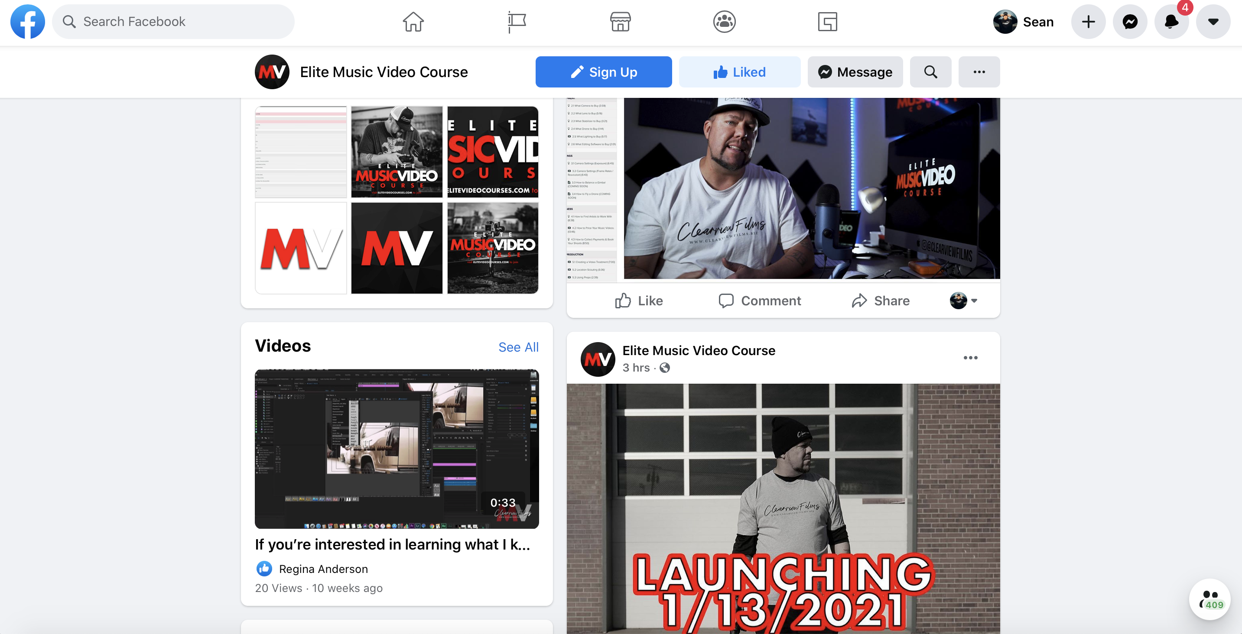The width and height of the screenshot is (1242, 634).
Task: Open the Marketplace tab icon
Action: tap(620, 22)
